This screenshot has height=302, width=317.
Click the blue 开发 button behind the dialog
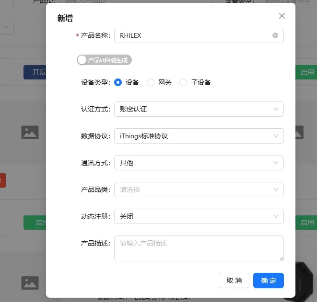tap(35, 72)
